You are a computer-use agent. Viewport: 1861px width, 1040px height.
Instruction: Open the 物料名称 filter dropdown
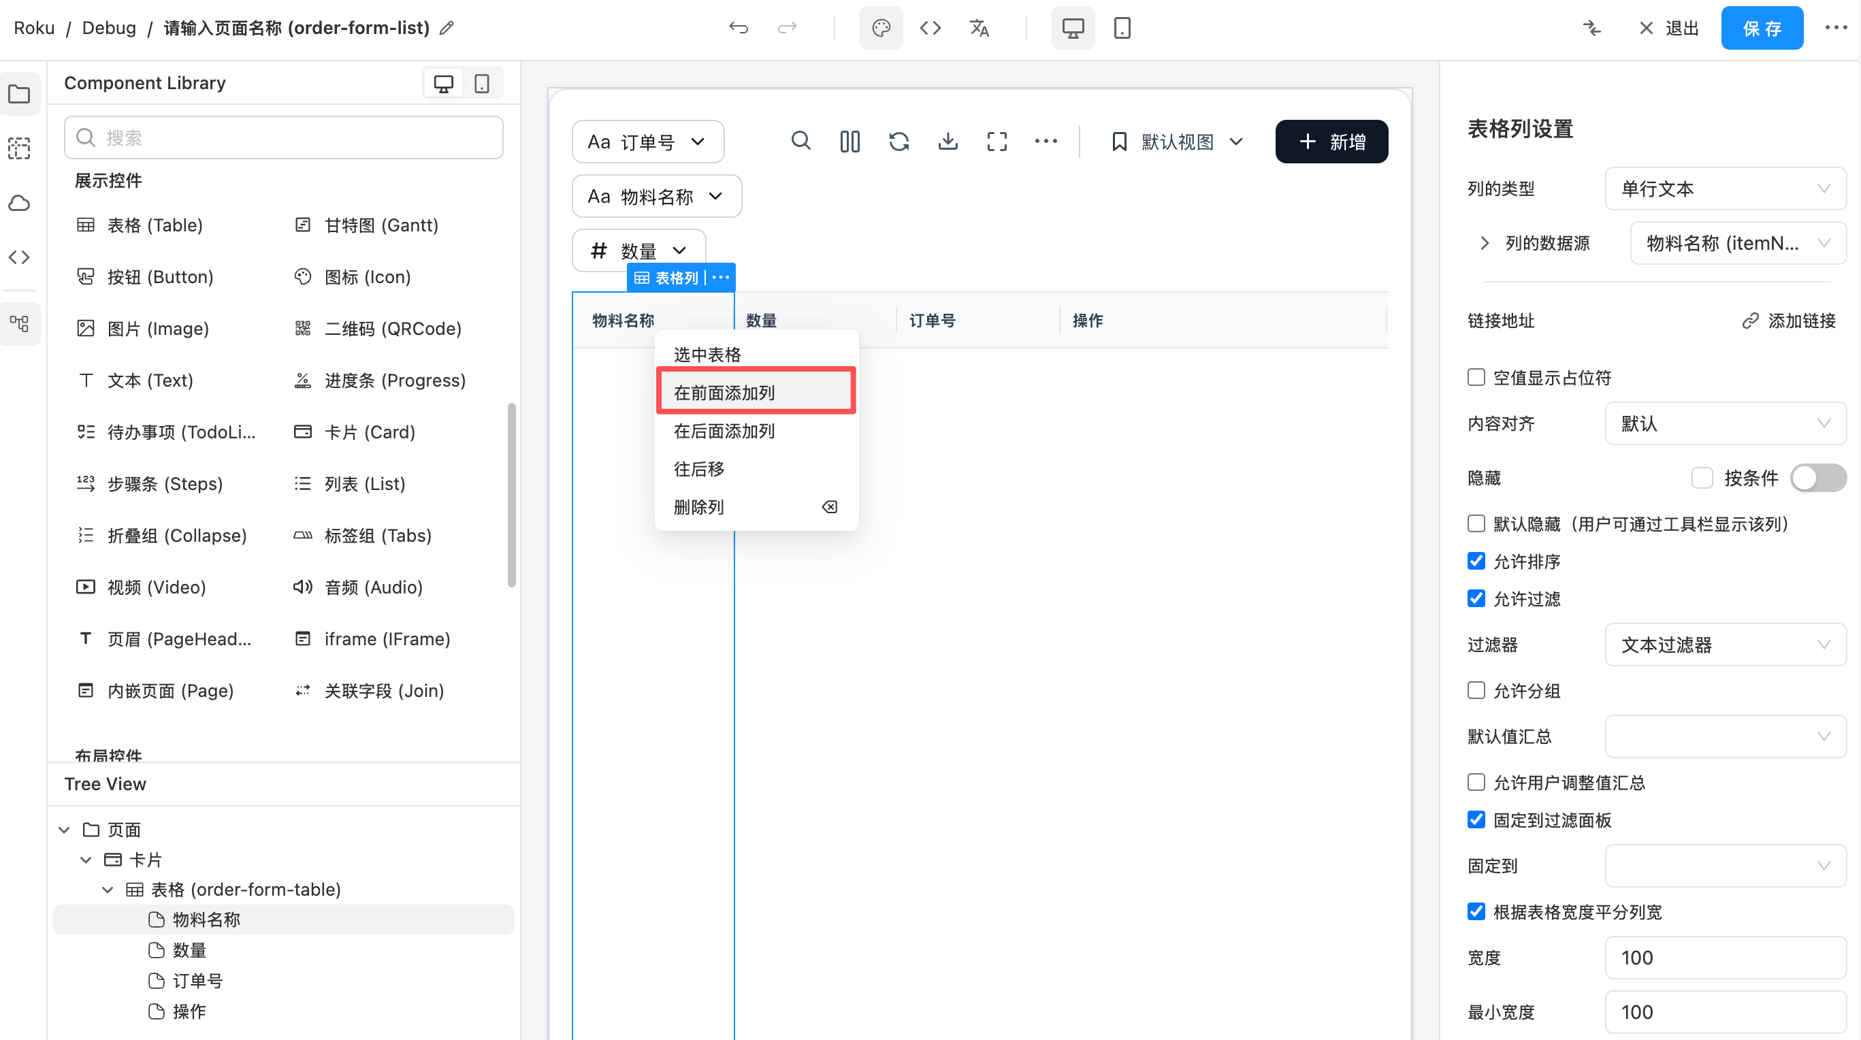(x=656, y=196)
